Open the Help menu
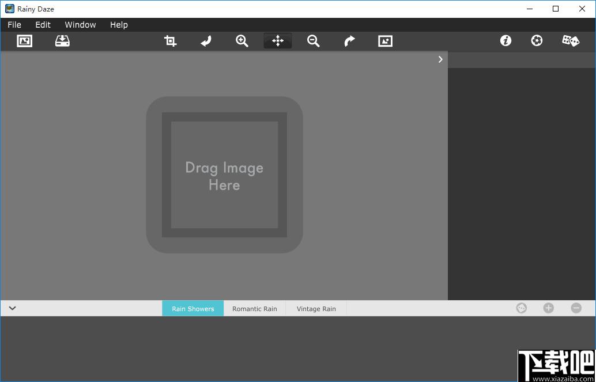Image resolution: width=596 pixels, height=382 pixels. point(119,25)
